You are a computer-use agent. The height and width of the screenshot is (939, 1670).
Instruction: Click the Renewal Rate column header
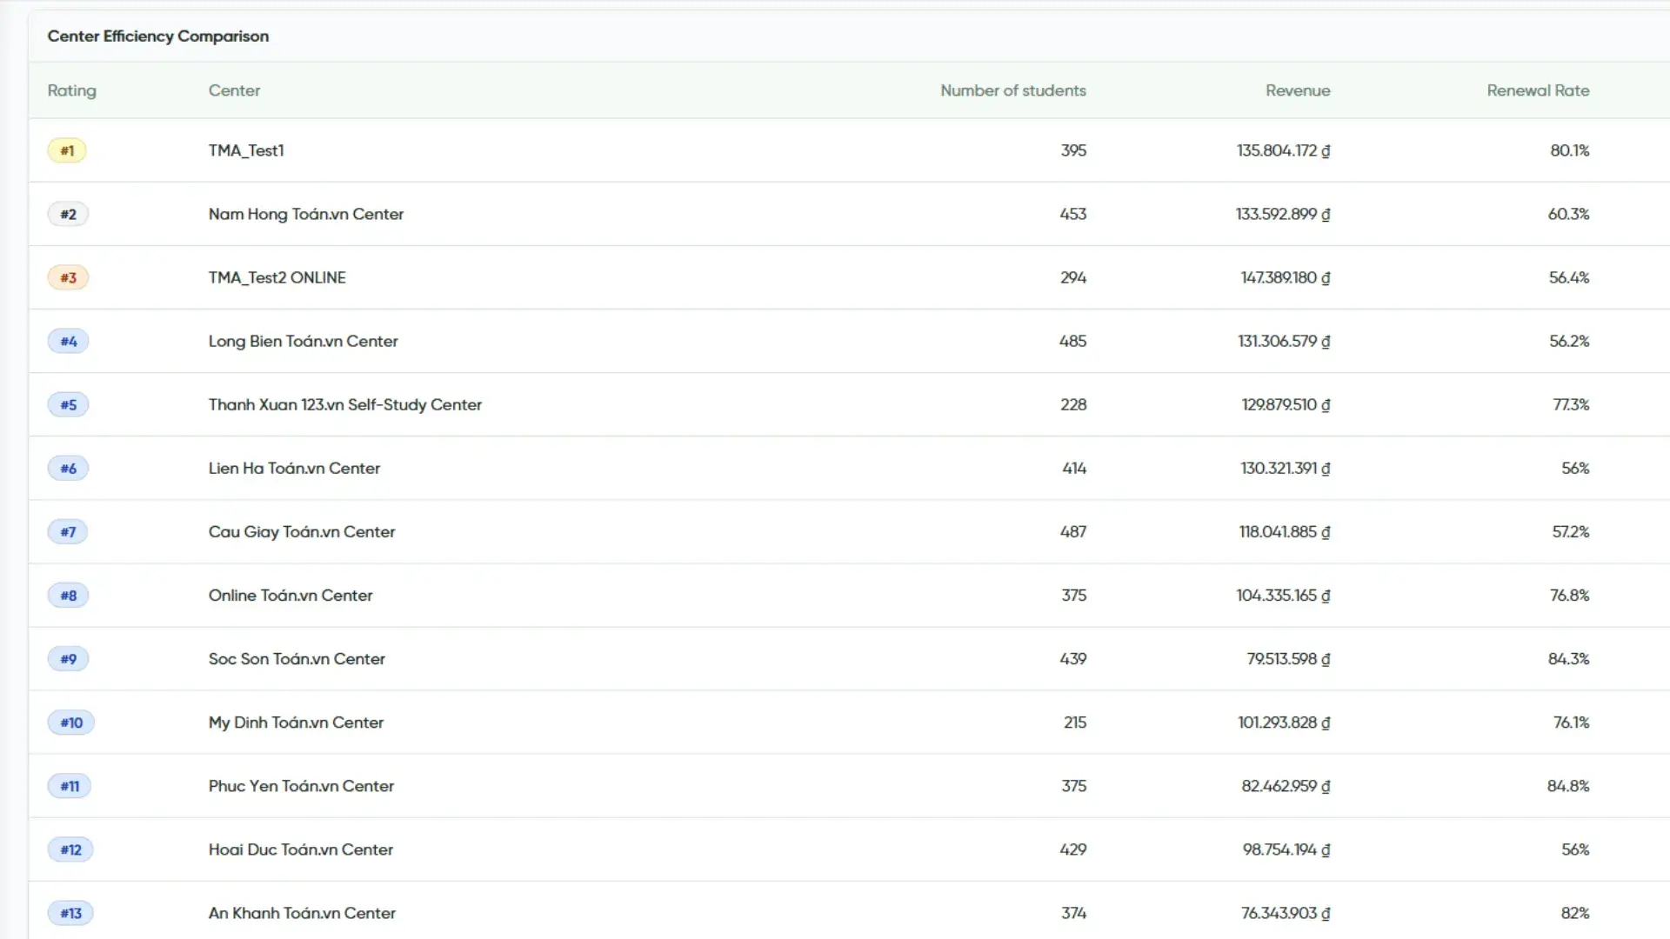1537,90
